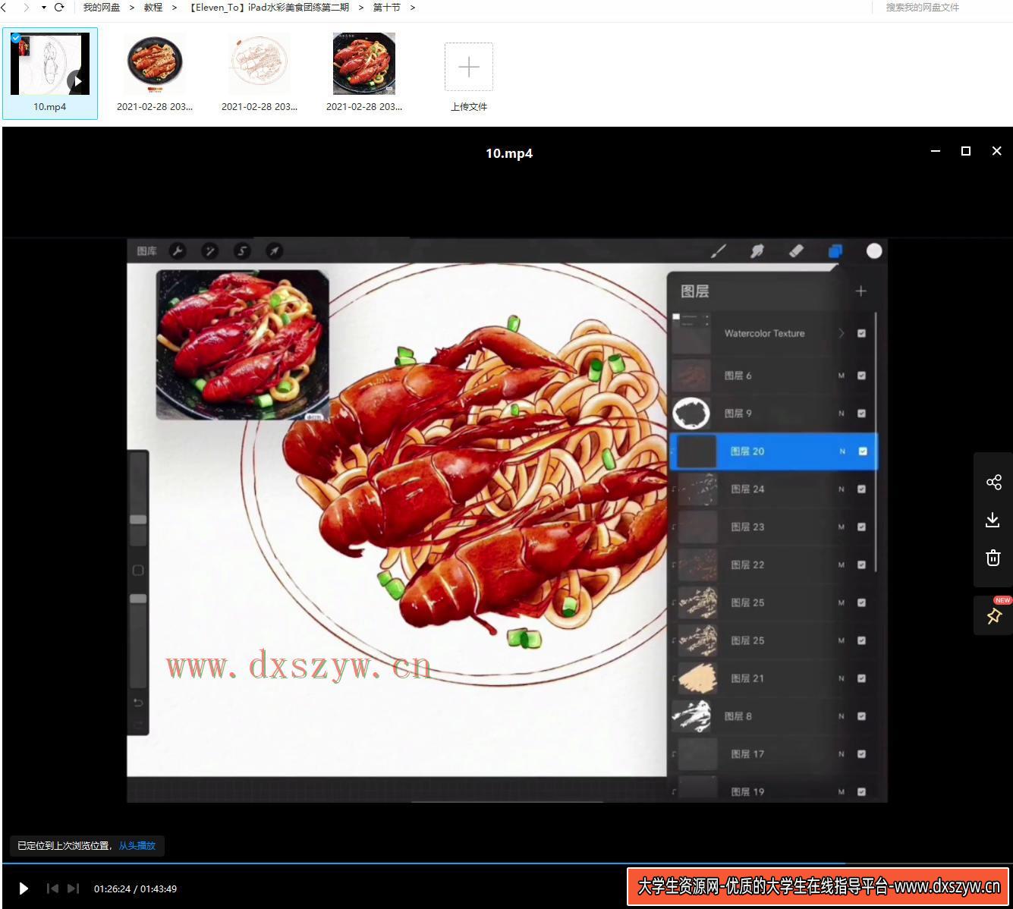The width and height of the screenshot is (1013, 909).
Task: Open the 图库 gallery button
Action: [146, 251]
